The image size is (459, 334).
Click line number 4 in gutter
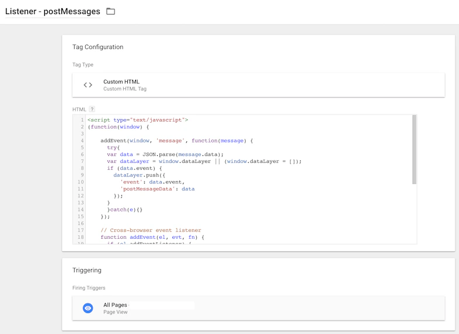[82, 141]
